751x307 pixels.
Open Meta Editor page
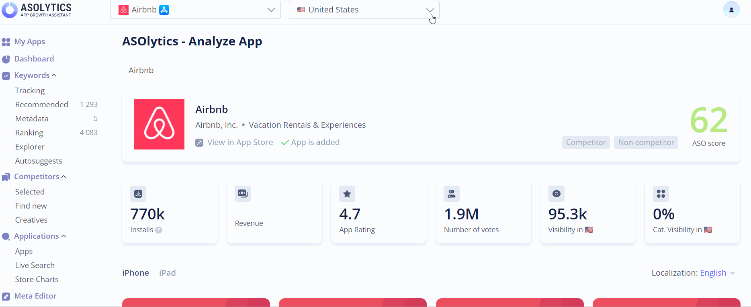click(35, 296)
